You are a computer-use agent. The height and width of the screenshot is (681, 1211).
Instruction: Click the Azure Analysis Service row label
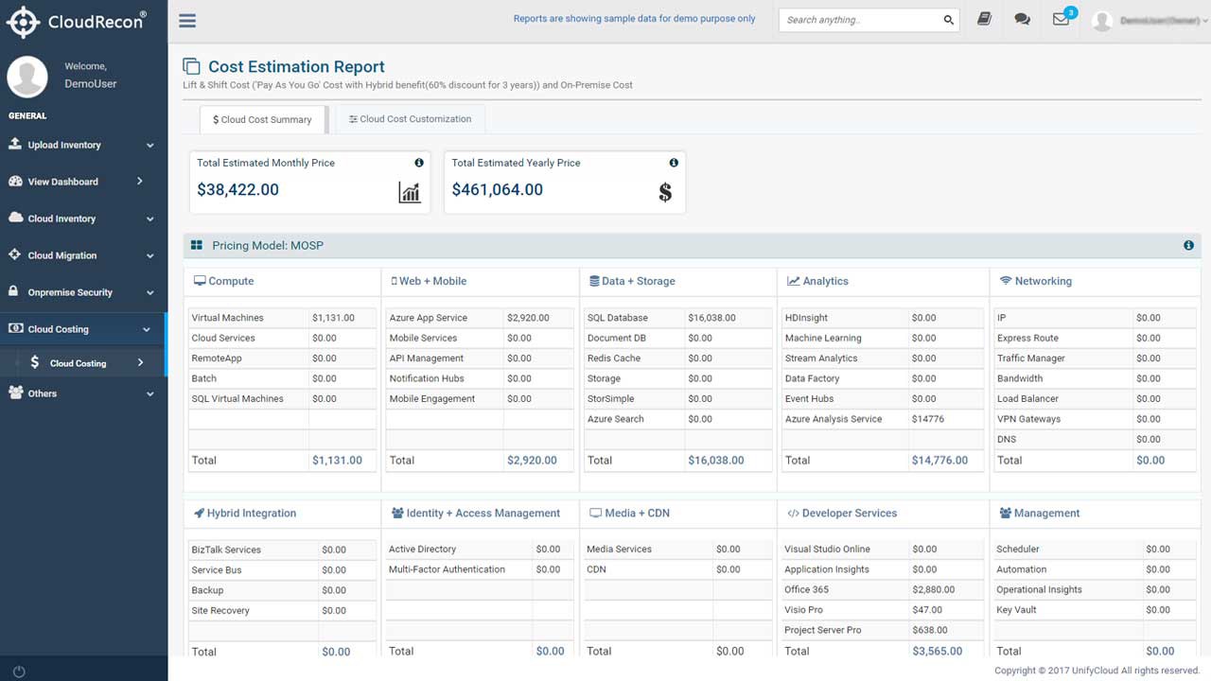834,419
